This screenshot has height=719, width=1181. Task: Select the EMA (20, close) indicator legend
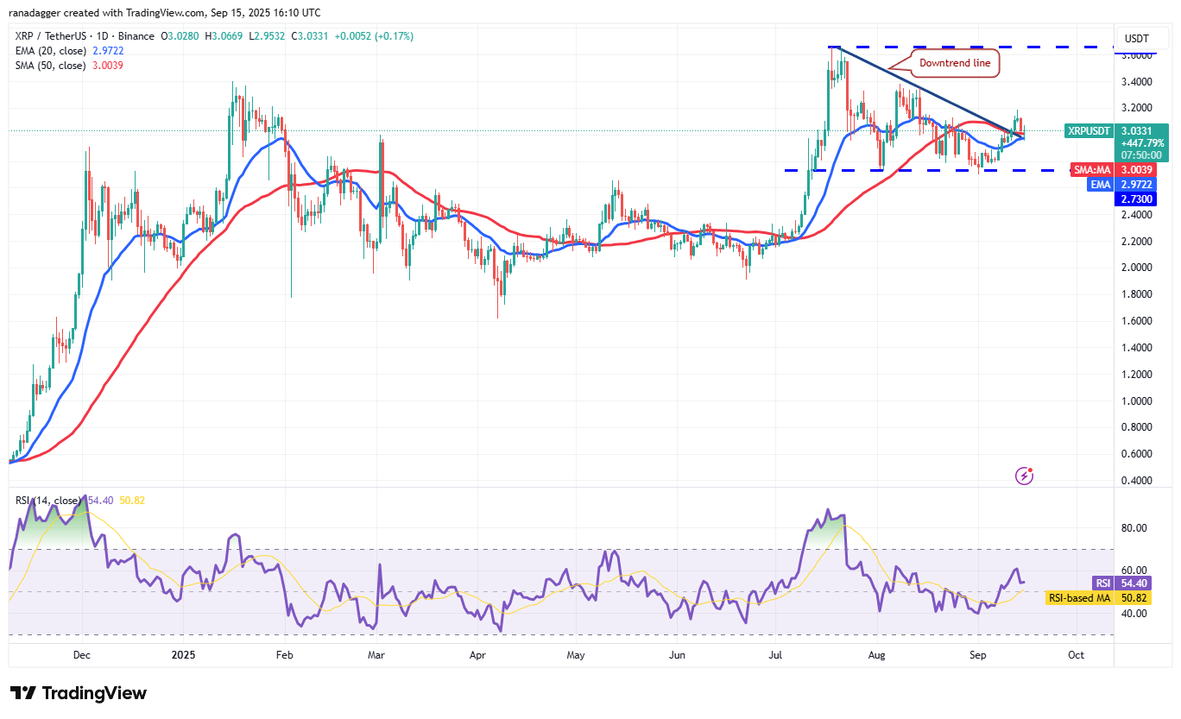click(x=52, y=51)
